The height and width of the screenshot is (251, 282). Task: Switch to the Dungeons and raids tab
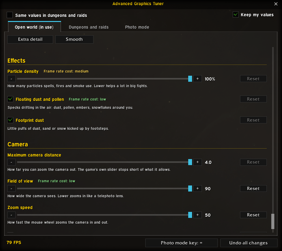[x=89, y=27]
